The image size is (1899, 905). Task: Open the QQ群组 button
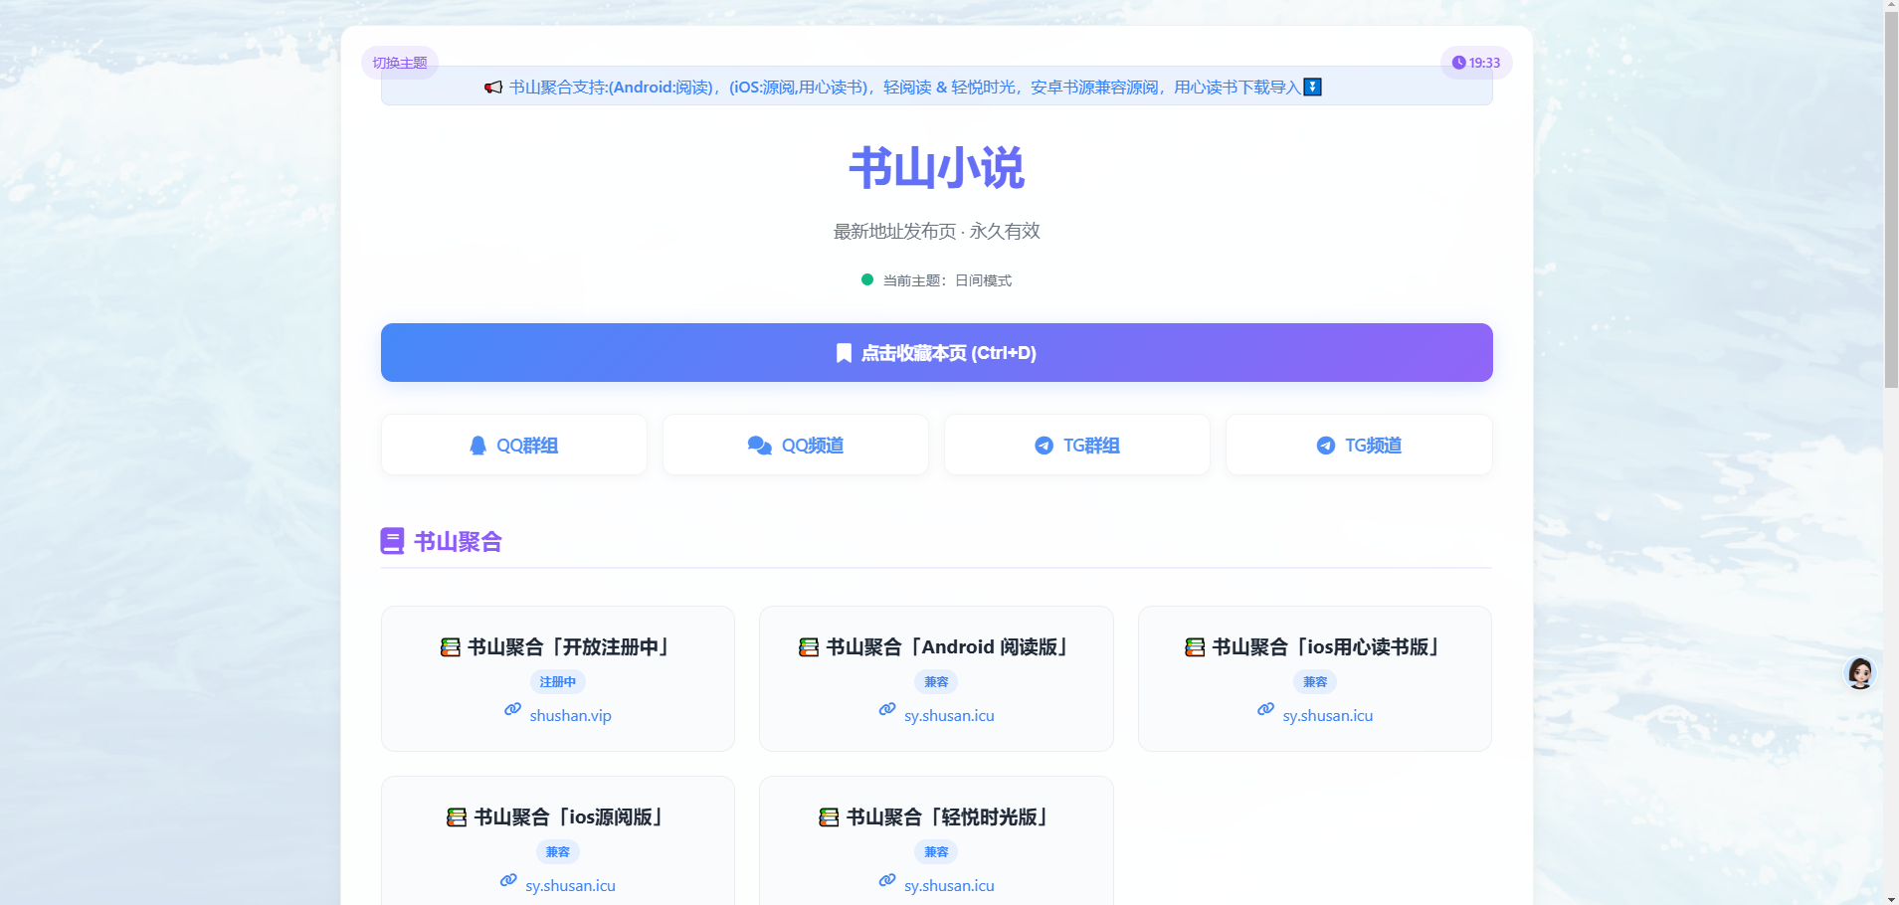pyautogui.click(x=513, y=445)
